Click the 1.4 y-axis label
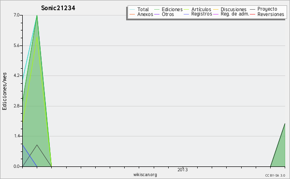The width and height of the screenshot is (290, 179). click(x=17, y=136)
